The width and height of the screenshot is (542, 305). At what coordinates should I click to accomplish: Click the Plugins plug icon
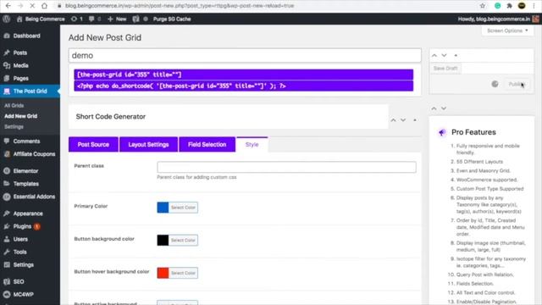(x=7, y=226)
